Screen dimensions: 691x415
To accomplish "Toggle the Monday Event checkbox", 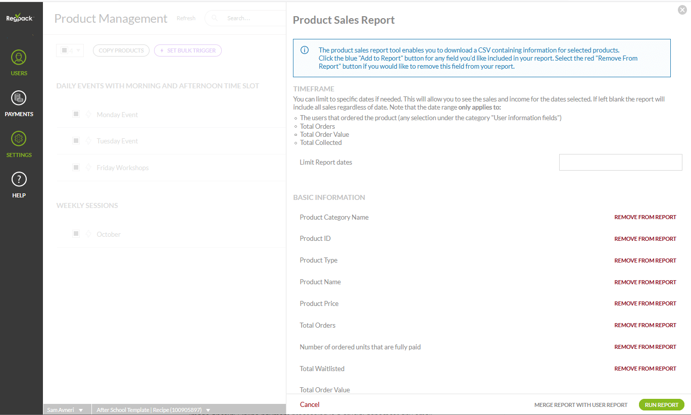I will pyautogui.click(x=76, y=114).
